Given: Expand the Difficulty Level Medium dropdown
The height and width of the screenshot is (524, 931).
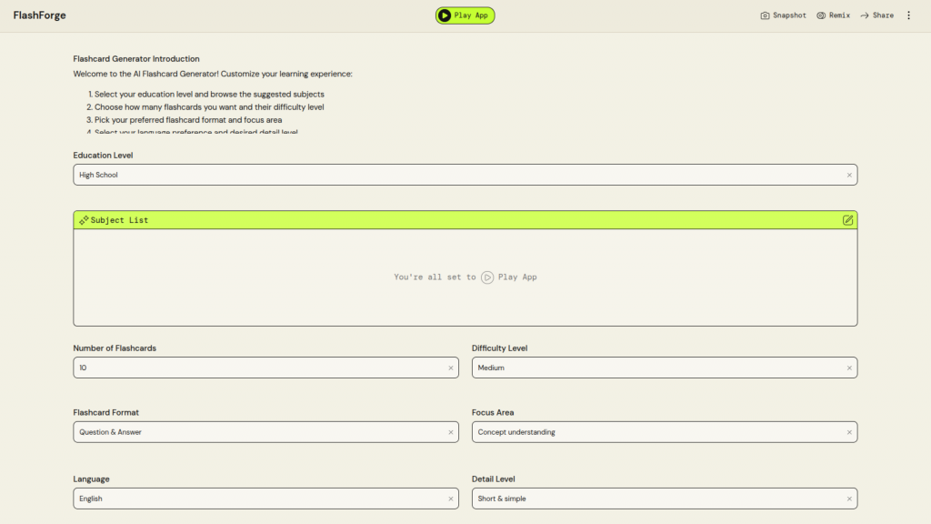Looking at the screenshot, I should click(x=655, y=368).
